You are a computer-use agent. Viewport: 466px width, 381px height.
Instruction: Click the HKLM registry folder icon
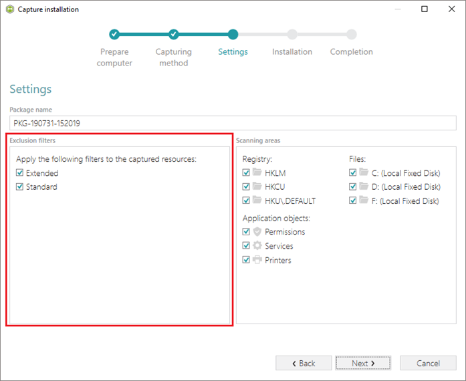point(257,172)
